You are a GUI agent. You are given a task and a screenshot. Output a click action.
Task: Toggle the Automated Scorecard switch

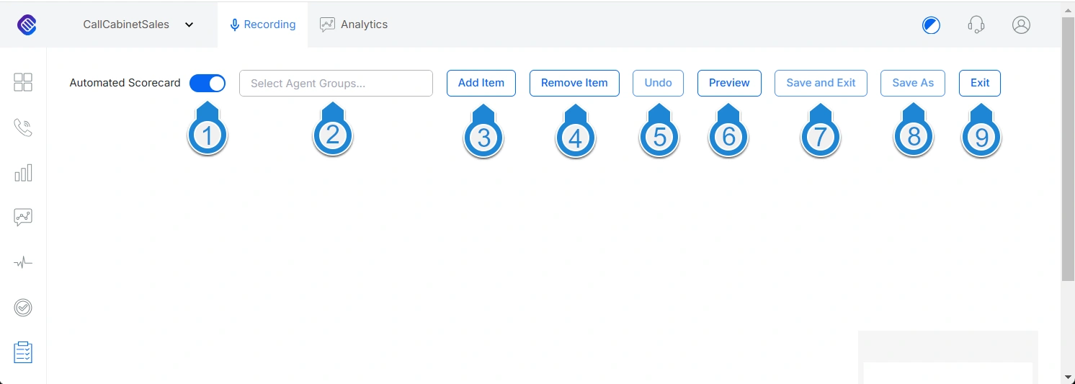point(208,83)
